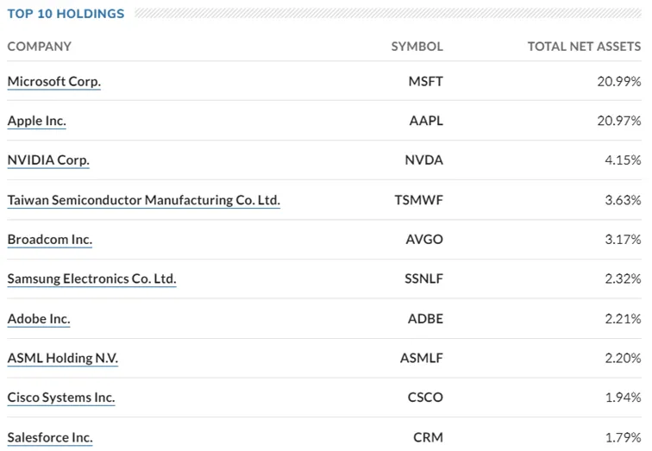Click the TOP 10 HOLDINGS heading

66,14
